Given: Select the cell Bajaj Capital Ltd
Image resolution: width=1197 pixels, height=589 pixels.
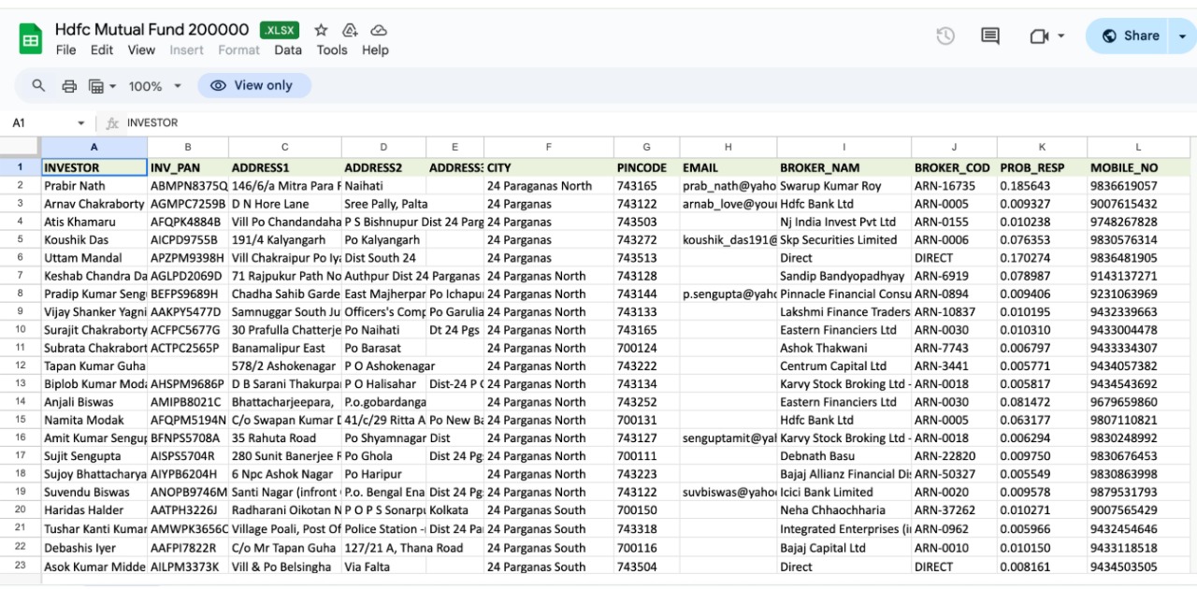Looking at the screenshot, I should (844, 548).
